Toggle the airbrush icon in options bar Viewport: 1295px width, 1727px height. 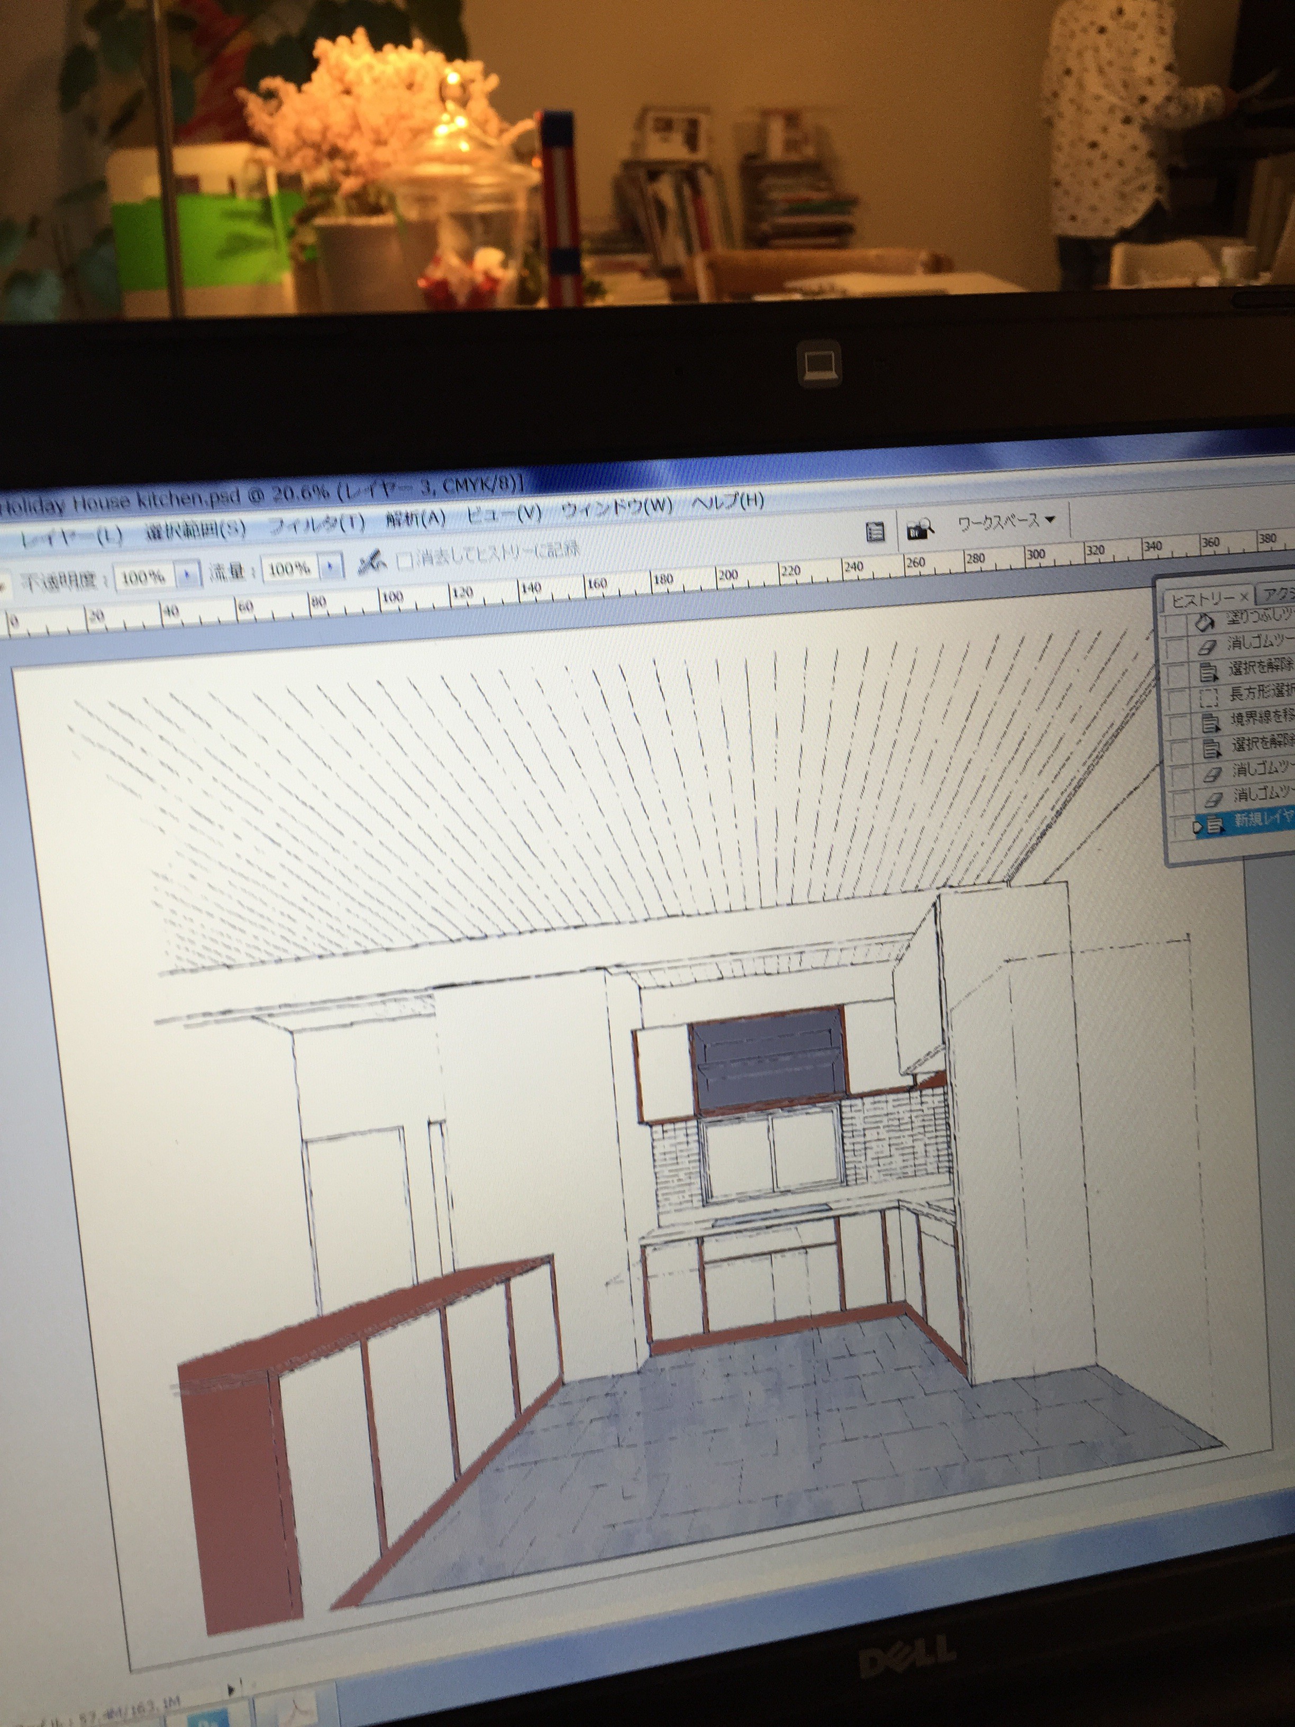click(x=371, y=561)
